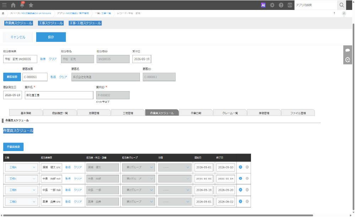Viewport: 355px width, 217px height.
Task: Switch to the 原価管理 tab
Action: point(264,113)
